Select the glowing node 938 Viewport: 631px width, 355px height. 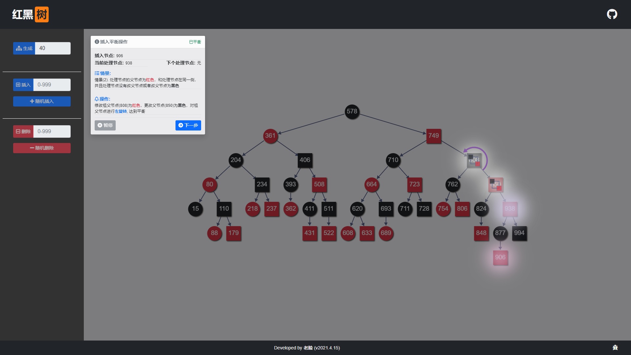coord(510,209)
